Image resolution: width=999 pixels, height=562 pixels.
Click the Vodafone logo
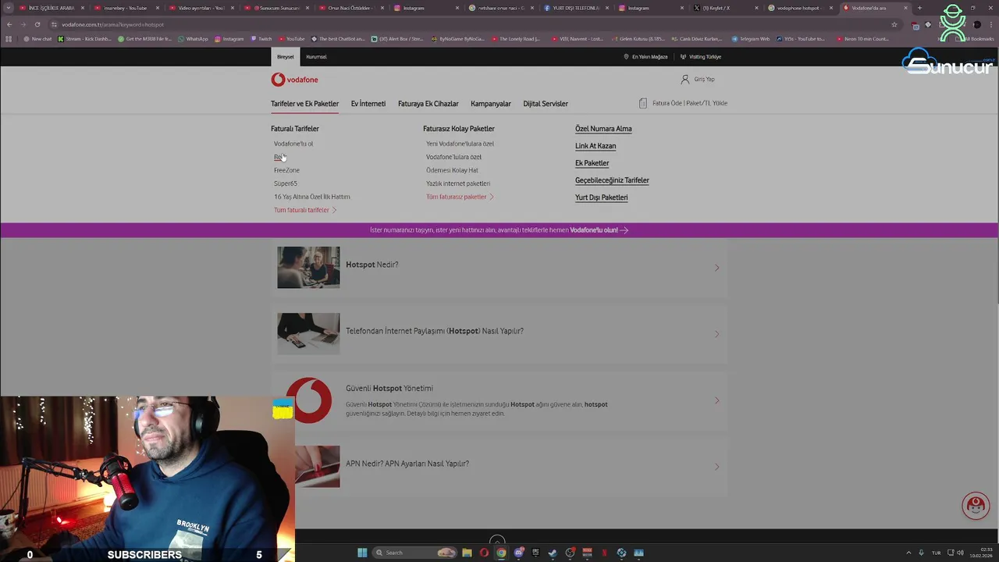coord(294,80)
